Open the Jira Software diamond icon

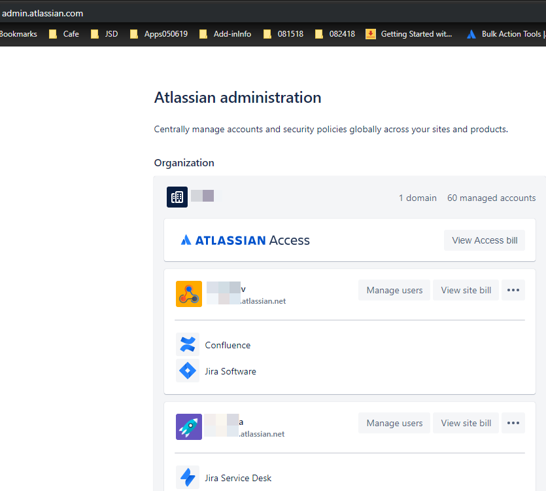tap(187, 371)
